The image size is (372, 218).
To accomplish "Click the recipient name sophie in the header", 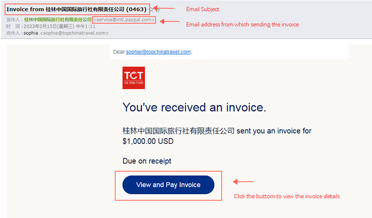I will tap(31, 33).
